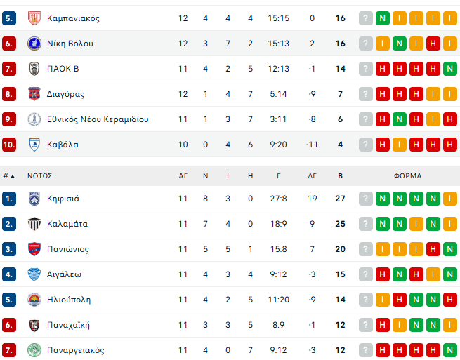This screenshot has width=460, height=360.
Task: Click the Νίκη Βόλου team logo
Action: tap(34, 44)
